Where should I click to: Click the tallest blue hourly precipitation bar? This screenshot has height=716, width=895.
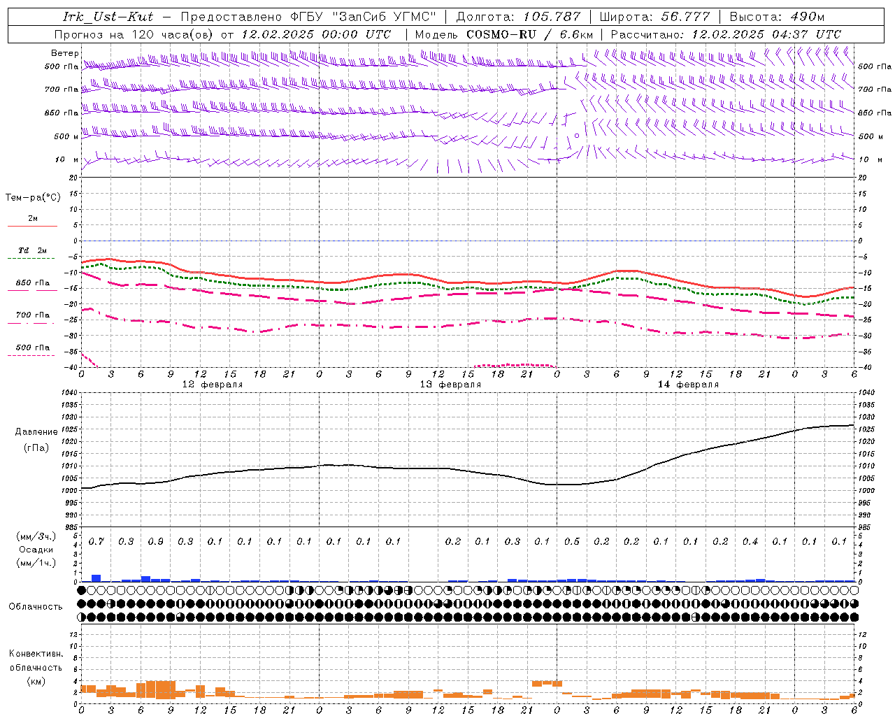(x=96, y=578)
